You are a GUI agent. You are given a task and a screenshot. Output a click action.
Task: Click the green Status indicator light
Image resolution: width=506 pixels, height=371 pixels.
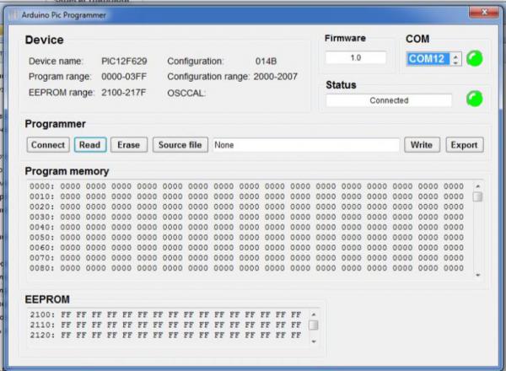coord(474,99)
